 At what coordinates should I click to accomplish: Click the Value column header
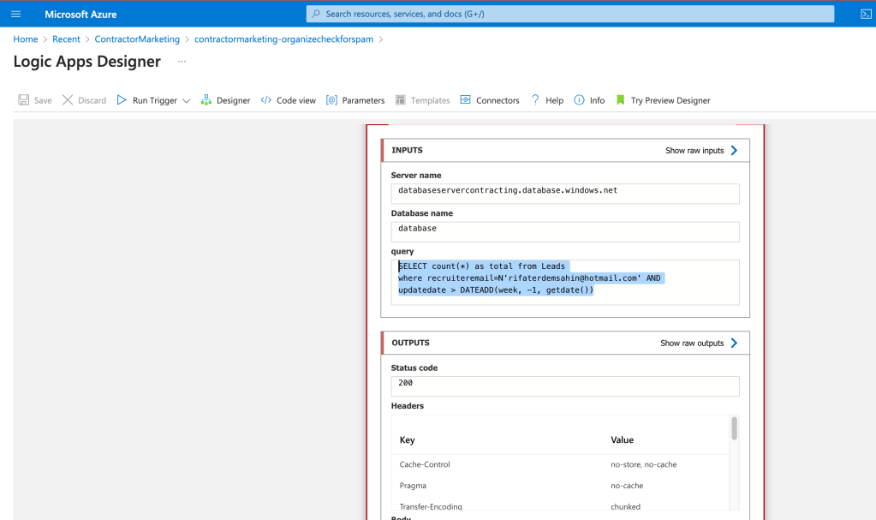tap(622, 440)
